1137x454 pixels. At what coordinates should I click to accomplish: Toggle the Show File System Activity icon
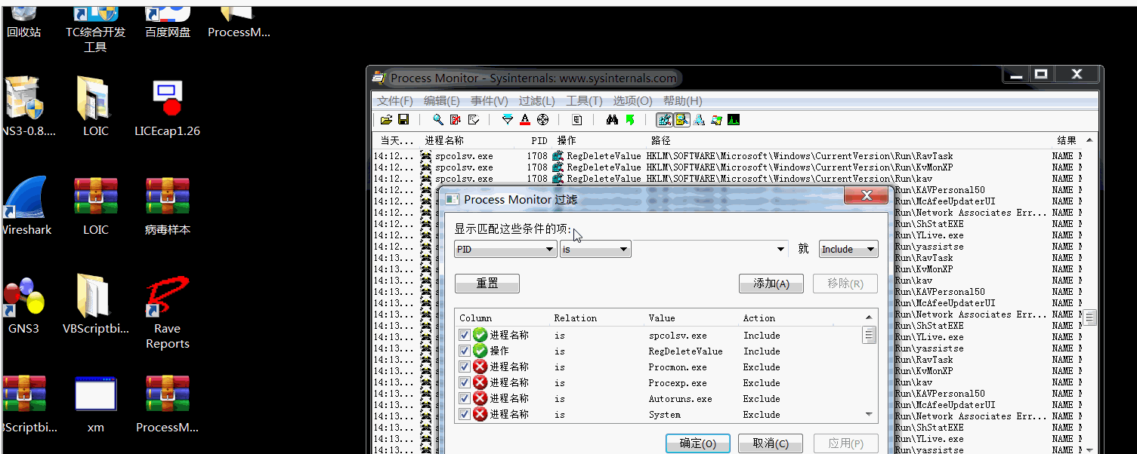[681, 119]
